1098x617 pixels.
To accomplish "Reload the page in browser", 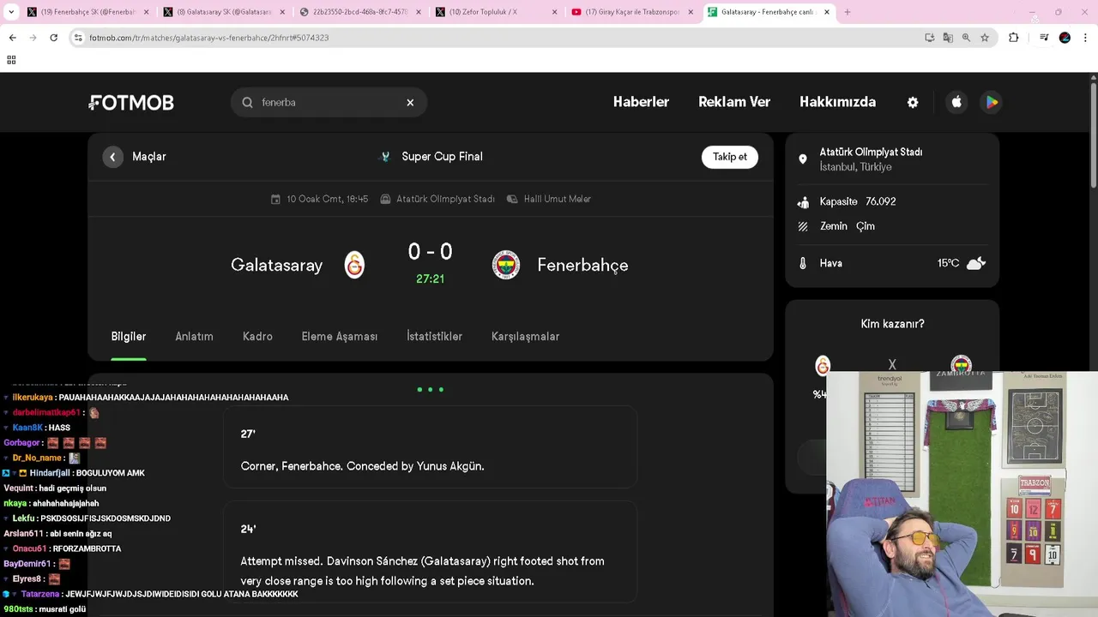I will click(53, 38).
